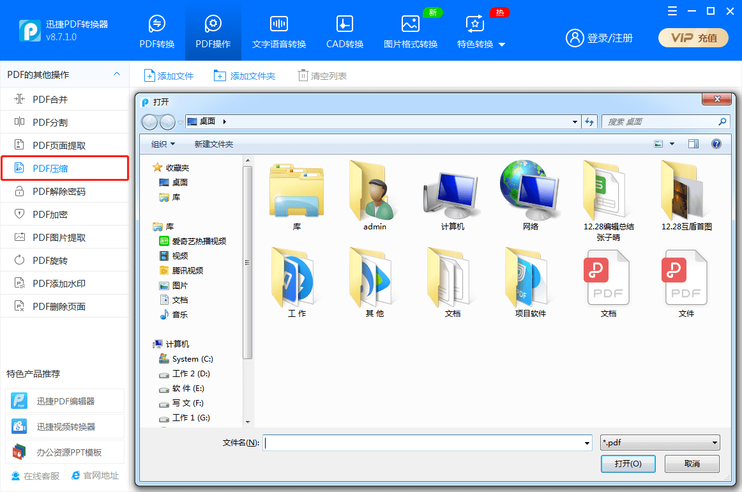Image resolution: width=742 pixels, height=492 pixels.
Task: Click the refresh arrows beside address bar
Action: tap(589, 121)
